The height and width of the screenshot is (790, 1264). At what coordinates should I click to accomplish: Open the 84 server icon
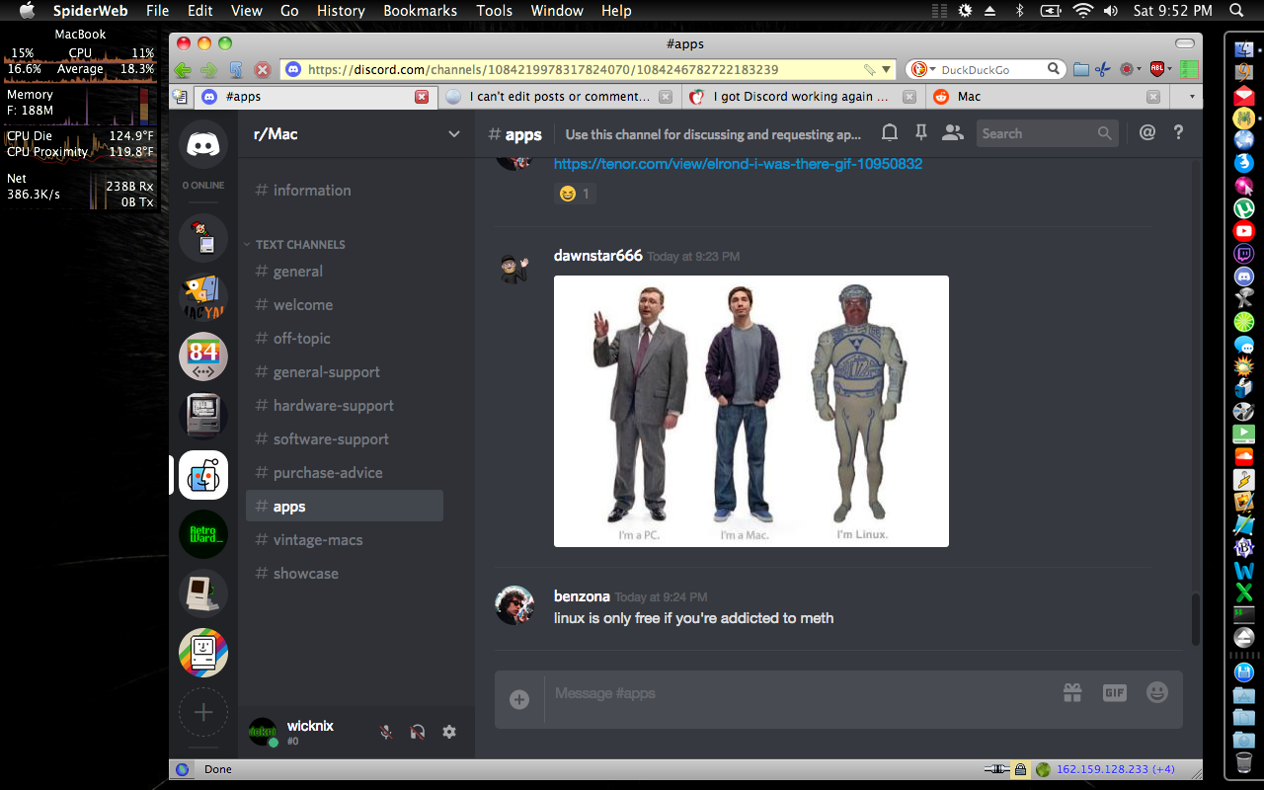203,356
